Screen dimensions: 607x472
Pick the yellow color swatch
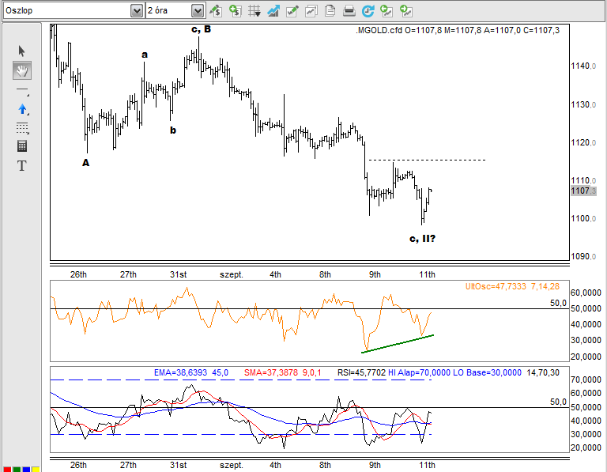click(x=36, y=470)
